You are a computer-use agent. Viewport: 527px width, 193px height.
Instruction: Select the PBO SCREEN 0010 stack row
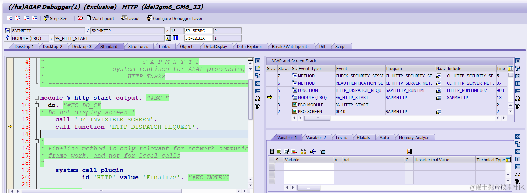(x=387, y=111)
